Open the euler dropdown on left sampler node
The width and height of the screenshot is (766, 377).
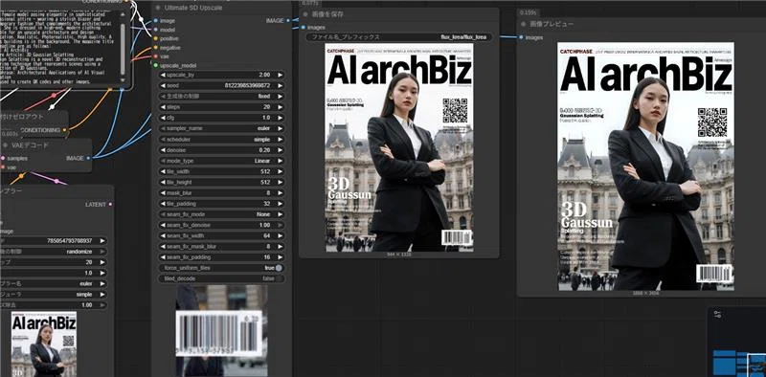(x=54, y=284)
